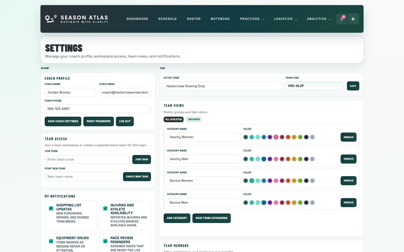The width and height of the screenshot is (404, 252).
Task: Edit the Novice Men category name
Action: 204,203
